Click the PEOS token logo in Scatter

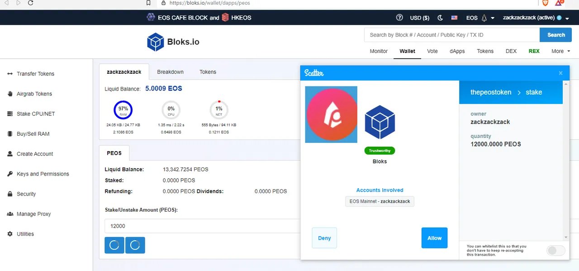pos(331,114)
